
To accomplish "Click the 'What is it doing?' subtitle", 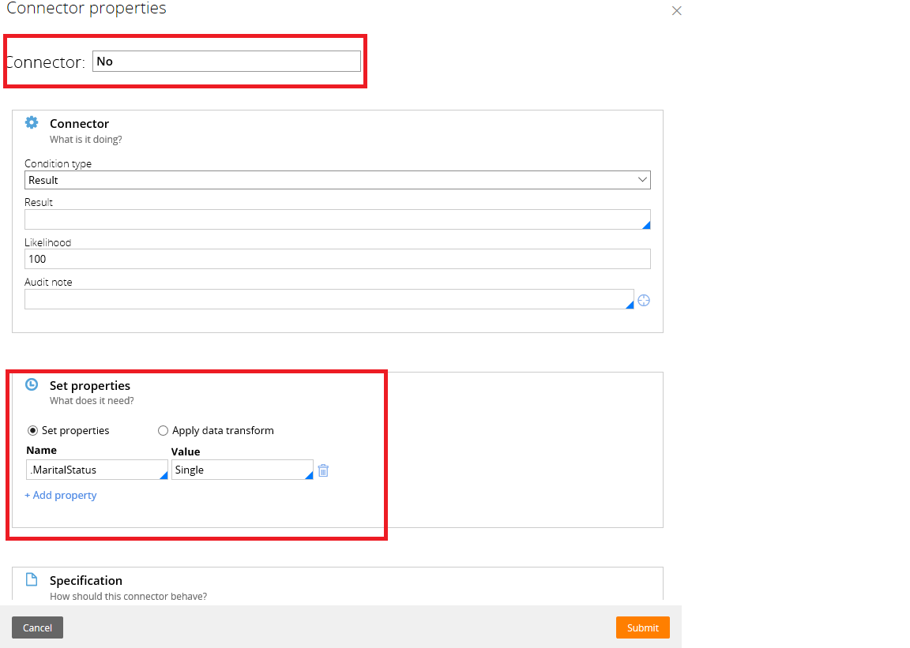I will (86, 139).
